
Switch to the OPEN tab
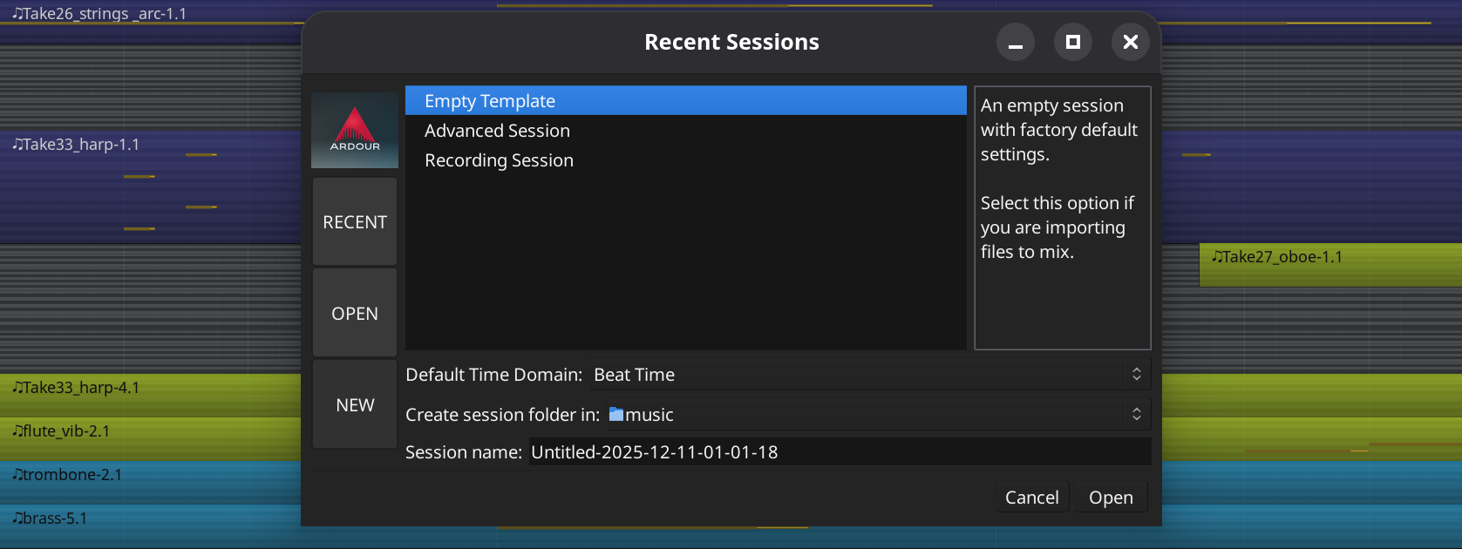355,314
